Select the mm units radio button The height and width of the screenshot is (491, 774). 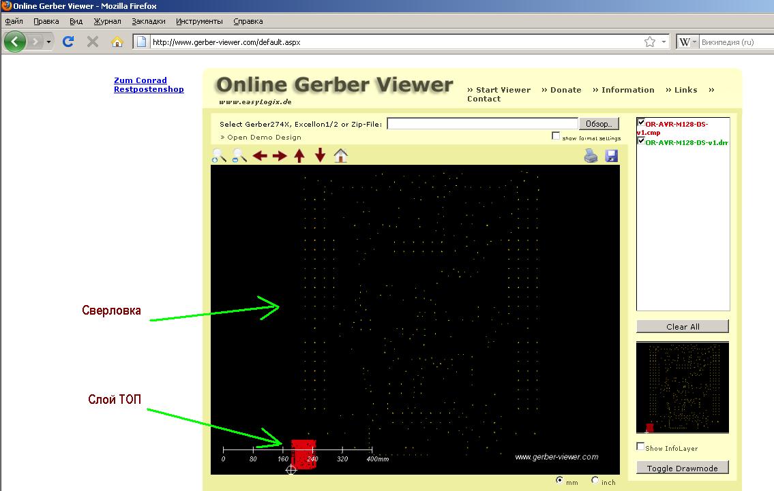[x=559, y=479]
